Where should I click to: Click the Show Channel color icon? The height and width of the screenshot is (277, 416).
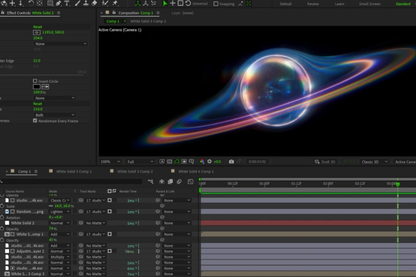coord(202,162)
